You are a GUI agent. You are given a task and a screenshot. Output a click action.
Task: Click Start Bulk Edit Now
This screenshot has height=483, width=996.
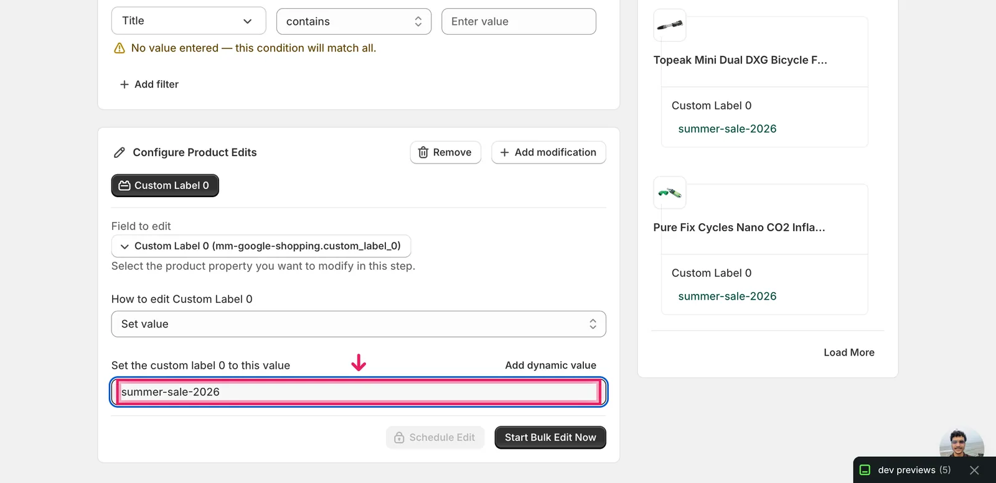(x=550, y=438)
